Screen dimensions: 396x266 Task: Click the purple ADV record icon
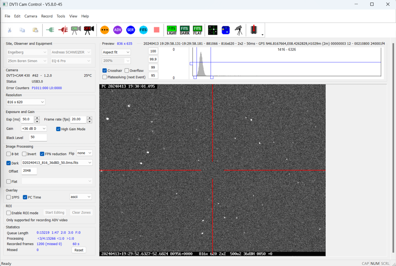(118, 30)
